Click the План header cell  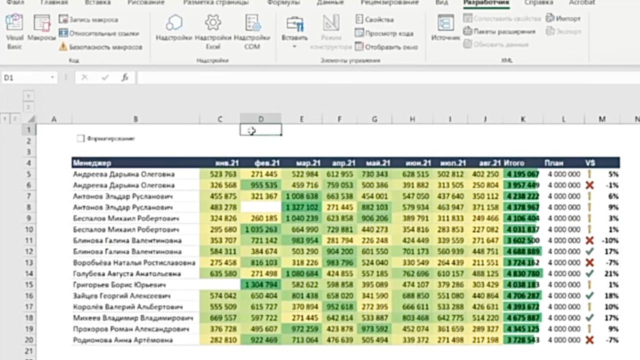563,163
